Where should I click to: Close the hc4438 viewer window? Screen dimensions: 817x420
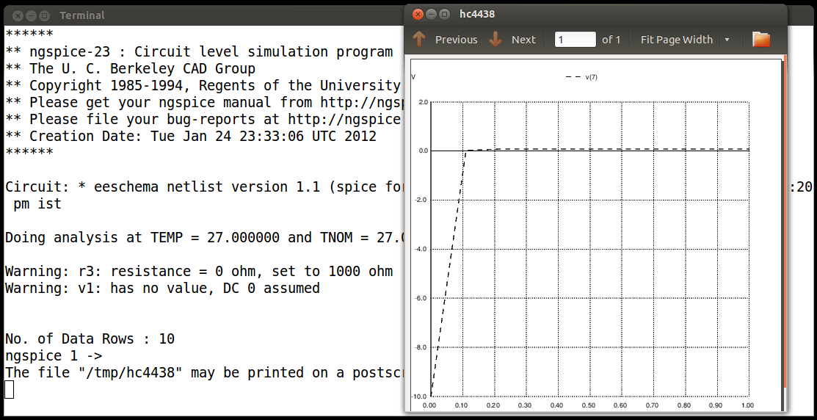(418, 14)
